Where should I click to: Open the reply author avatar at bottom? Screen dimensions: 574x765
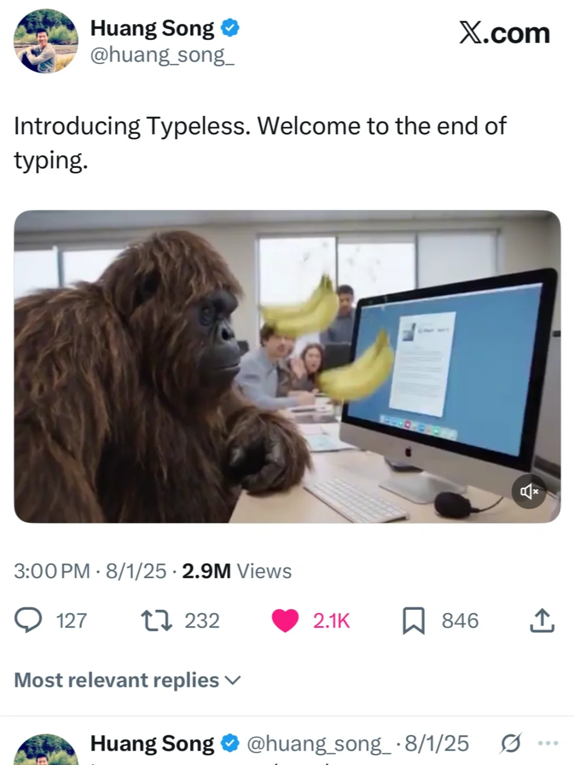(46, 750)
